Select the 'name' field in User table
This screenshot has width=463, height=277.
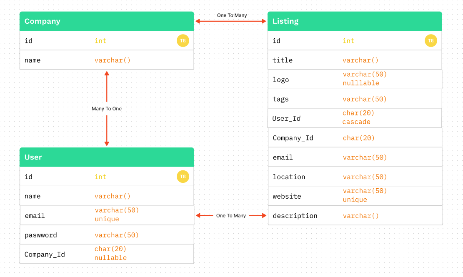tap(107, 196)
